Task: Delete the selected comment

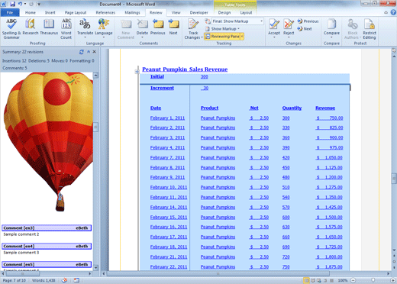Action: [142, 27]
